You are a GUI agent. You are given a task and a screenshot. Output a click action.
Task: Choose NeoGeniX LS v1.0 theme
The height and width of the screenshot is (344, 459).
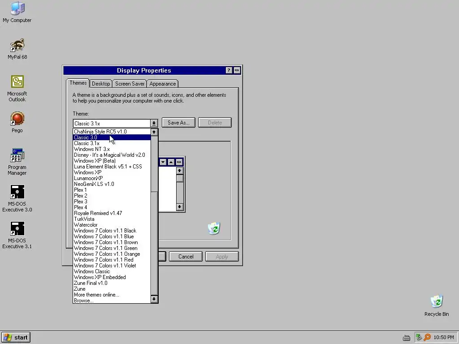click(112, 184)
